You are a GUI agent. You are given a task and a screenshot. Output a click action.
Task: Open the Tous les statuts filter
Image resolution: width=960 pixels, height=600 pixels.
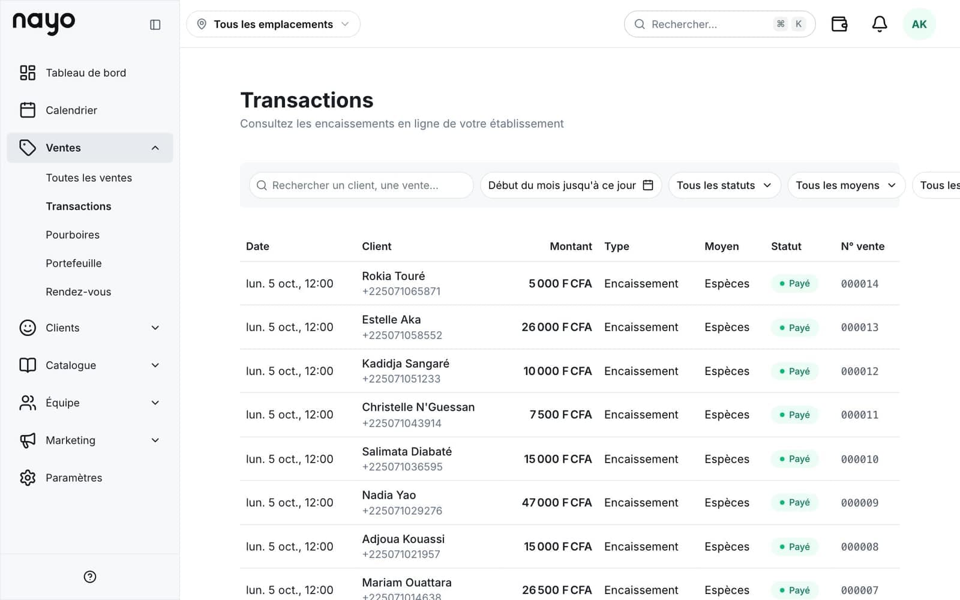coord(724,185)
